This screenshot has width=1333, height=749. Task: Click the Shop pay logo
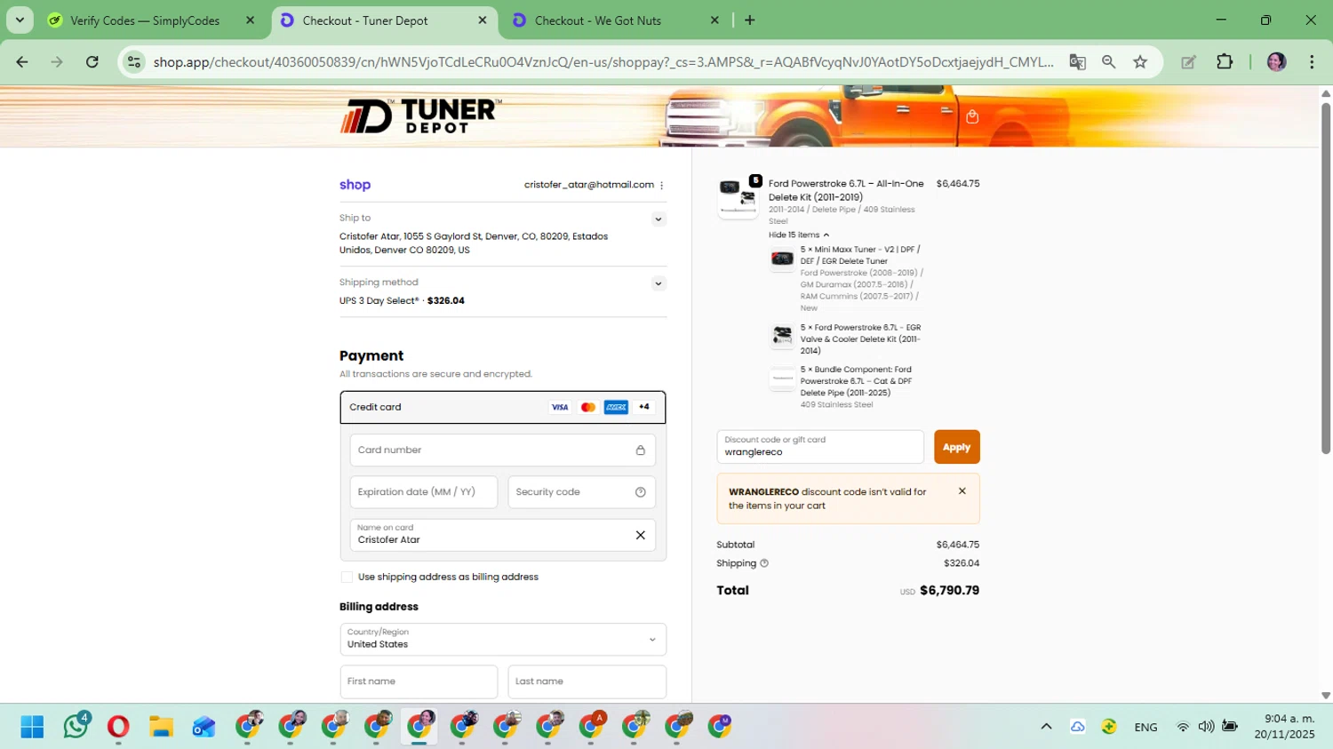click(355, 185)
